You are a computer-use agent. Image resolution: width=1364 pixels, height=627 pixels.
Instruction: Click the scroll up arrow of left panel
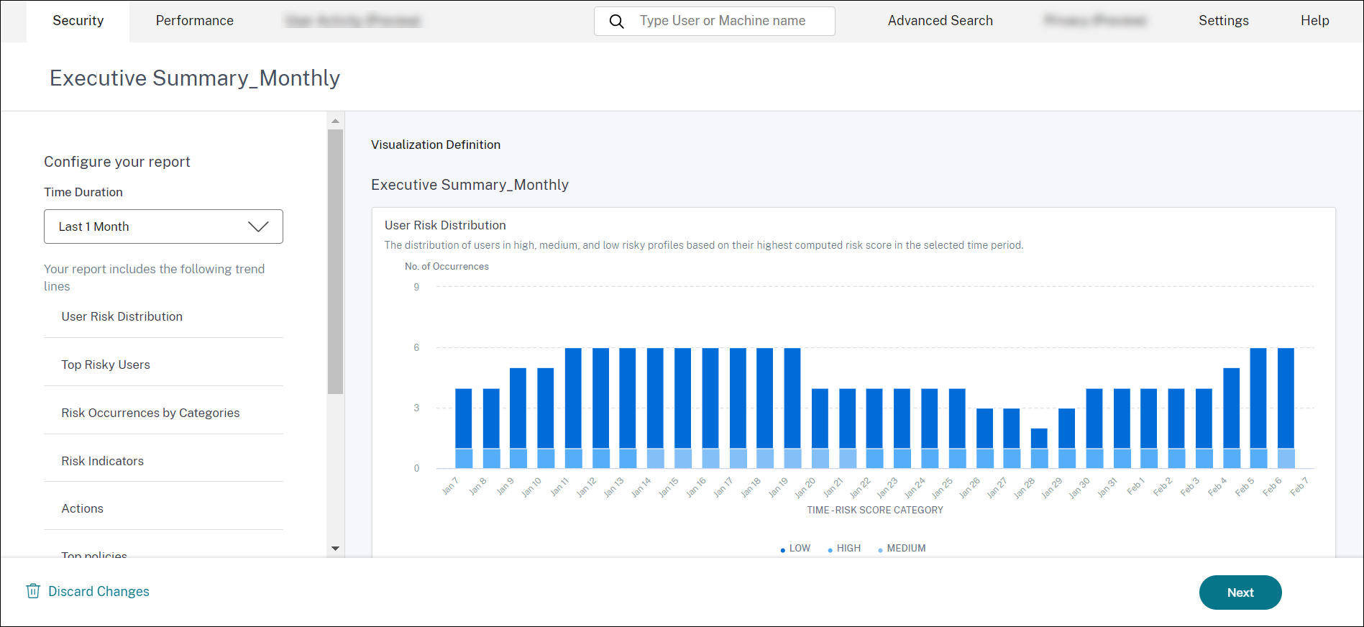click(x=335, y=121)
